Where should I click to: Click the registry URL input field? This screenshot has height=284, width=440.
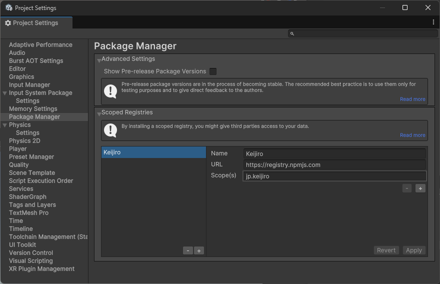(x=334, y=165)
